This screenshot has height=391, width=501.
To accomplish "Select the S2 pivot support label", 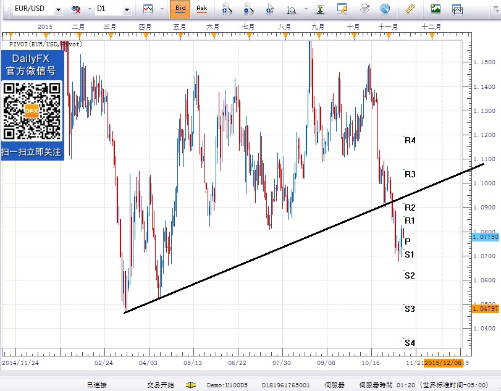I will tap(410, 275).
